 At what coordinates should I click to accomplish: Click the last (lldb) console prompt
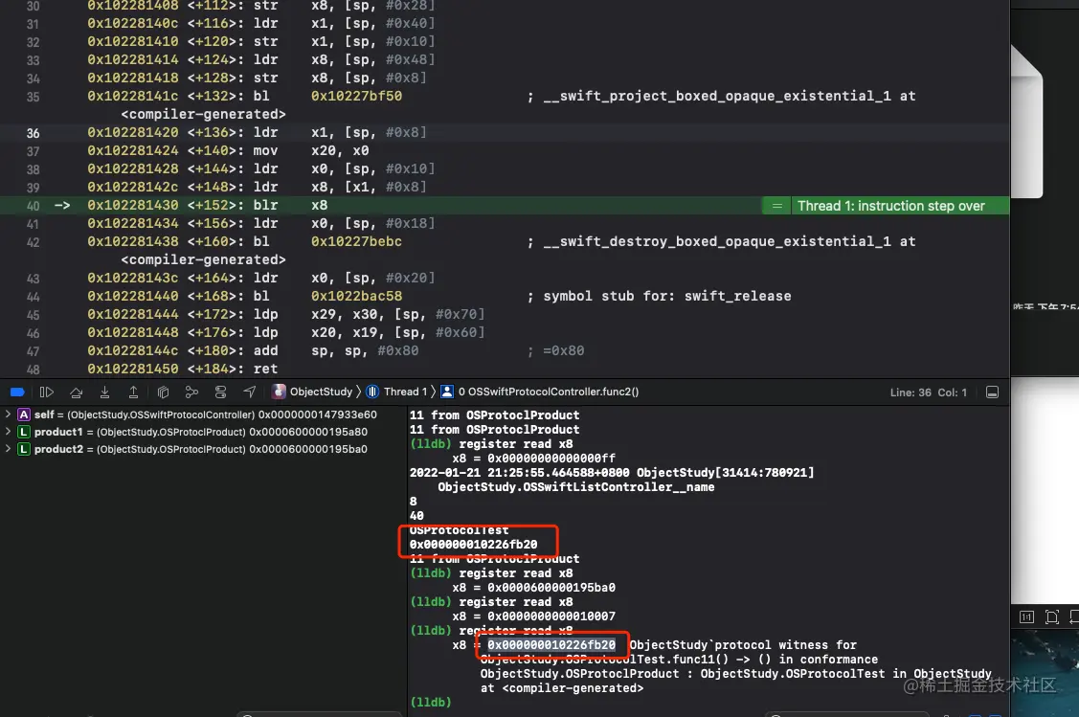coord(431,702)
